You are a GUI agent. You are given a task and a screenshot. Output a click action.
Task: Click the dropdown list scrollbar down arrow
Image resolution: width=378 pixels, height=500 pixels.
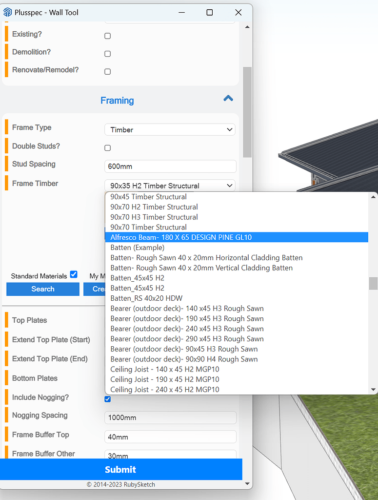tap(373, 390)
